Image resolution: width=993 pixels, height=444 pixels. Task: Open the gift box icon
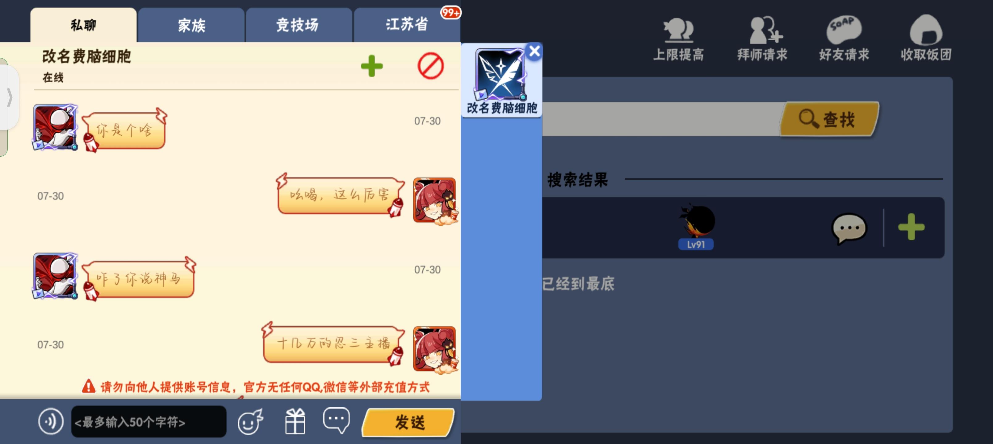click(295, 421)
